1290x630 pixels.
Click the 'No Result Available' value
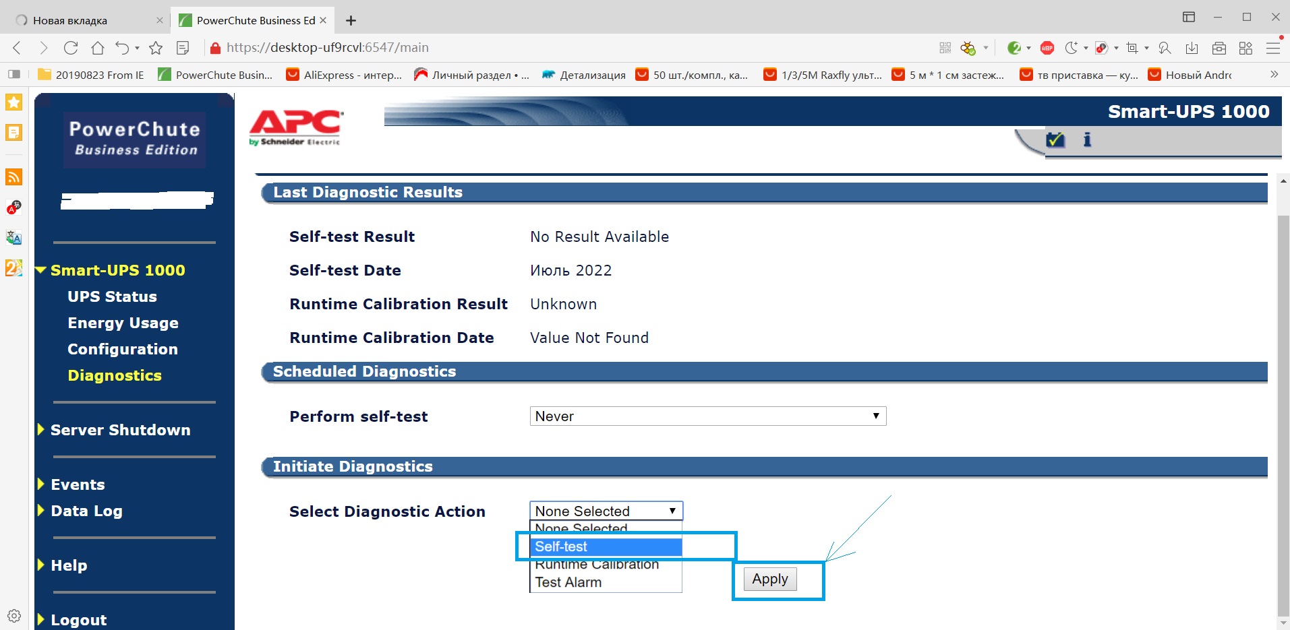pos(599,237)
